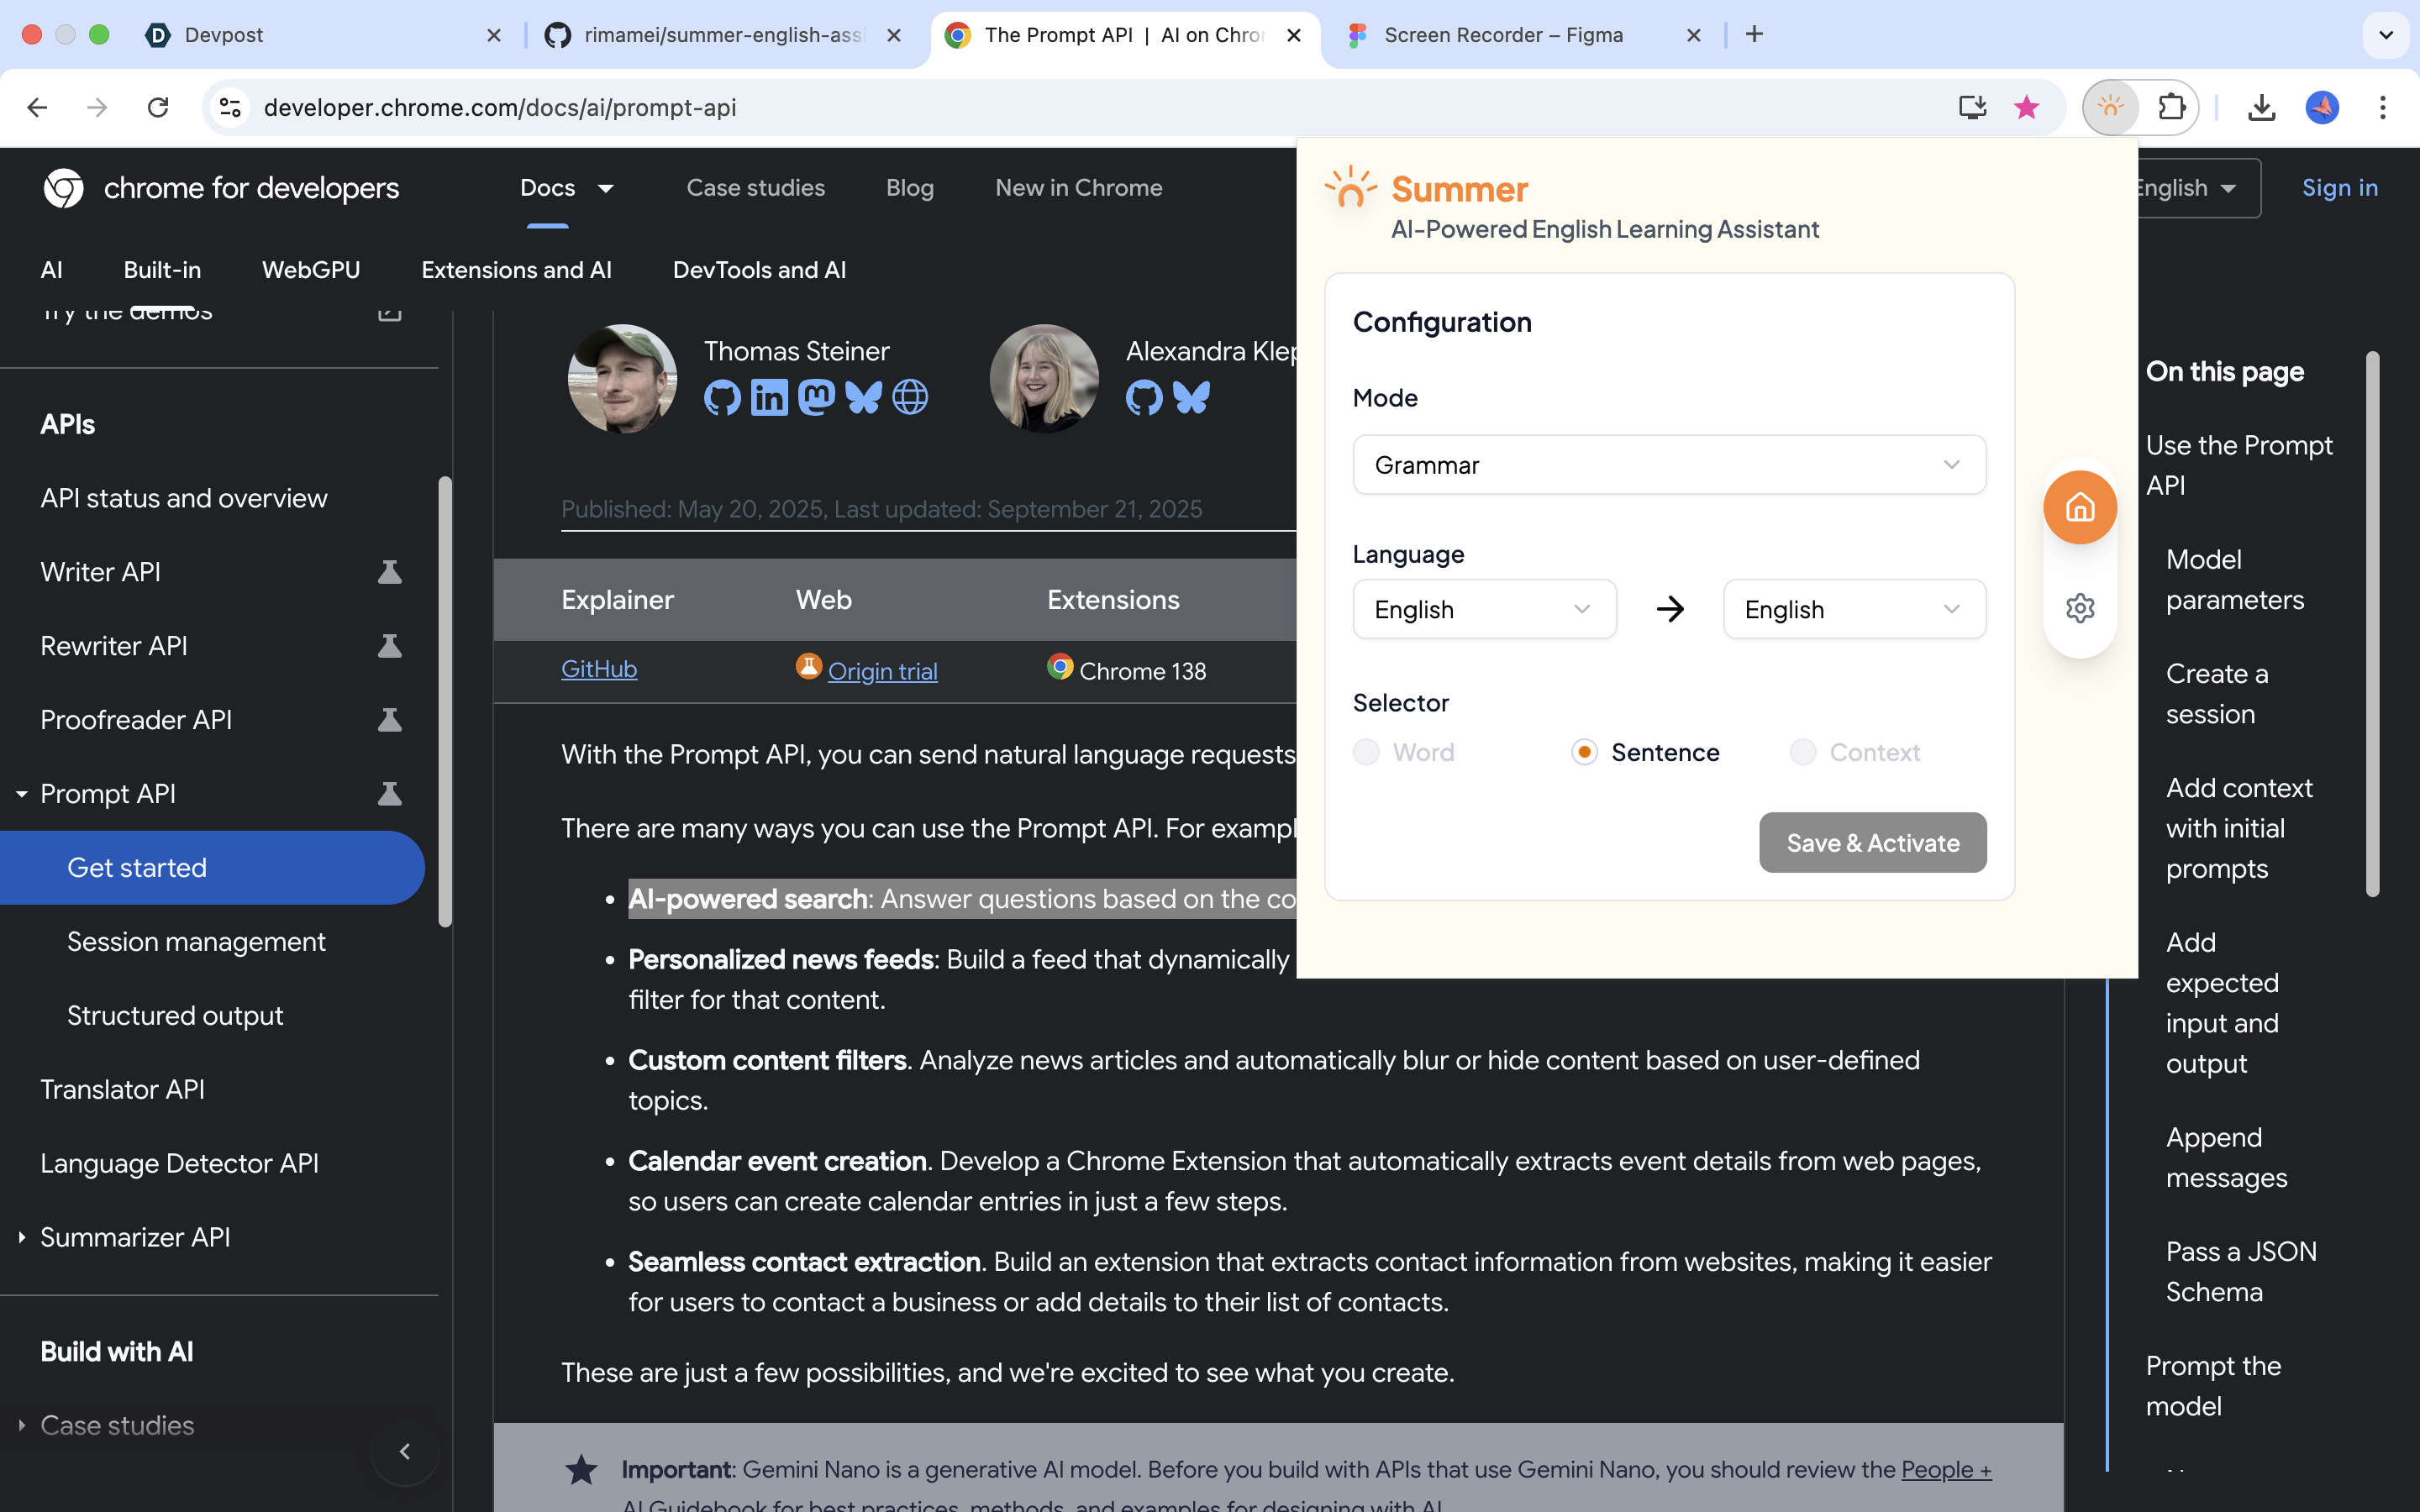Image resolution: width=2420 pixels, height=1512 pixels.
Task: Click Thomas Steiner's profile photo
Action: point(622,378)
